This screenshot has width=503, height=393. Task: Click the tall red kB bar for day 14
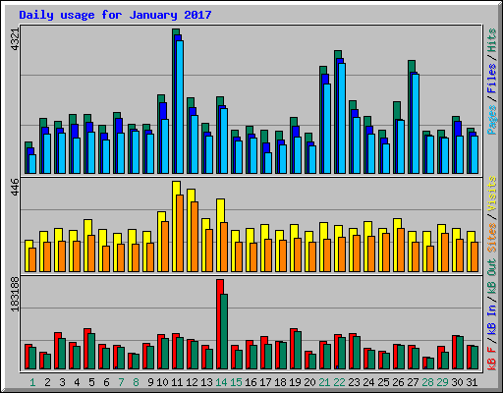(x=219, y=324)
